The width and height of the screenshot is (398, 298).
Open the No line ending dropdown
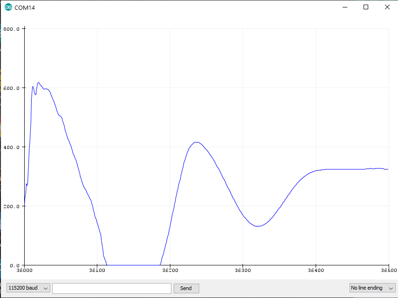(x=370, y=288)
